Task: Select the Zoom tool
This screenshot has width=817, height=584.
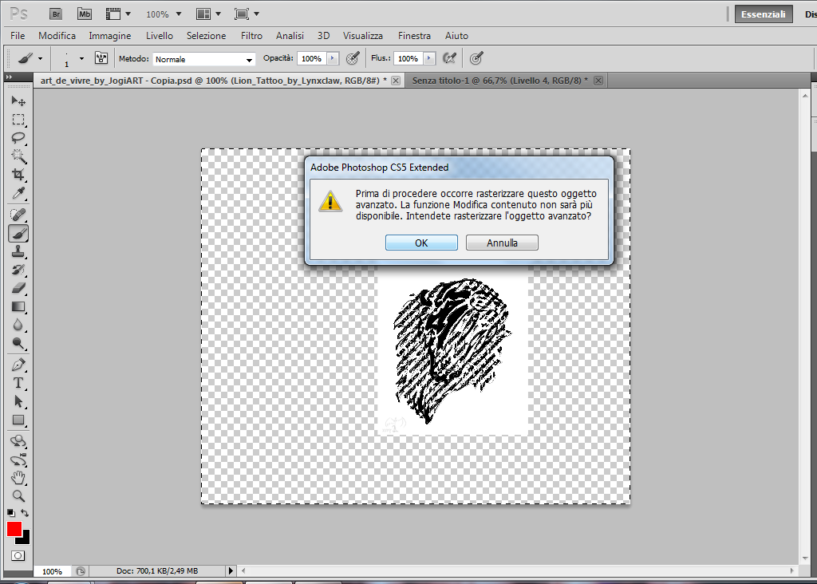Action: [18, 496]
